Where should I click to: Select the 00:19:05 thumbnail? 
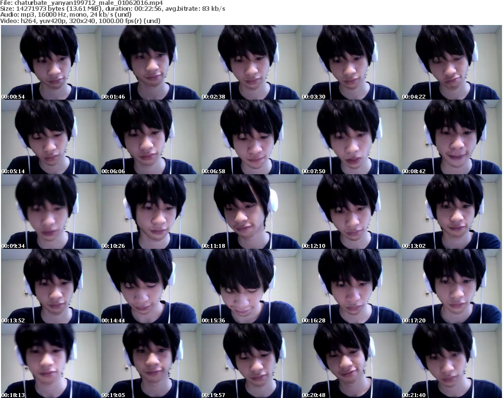pyautogui.click(x=151, y=361)
